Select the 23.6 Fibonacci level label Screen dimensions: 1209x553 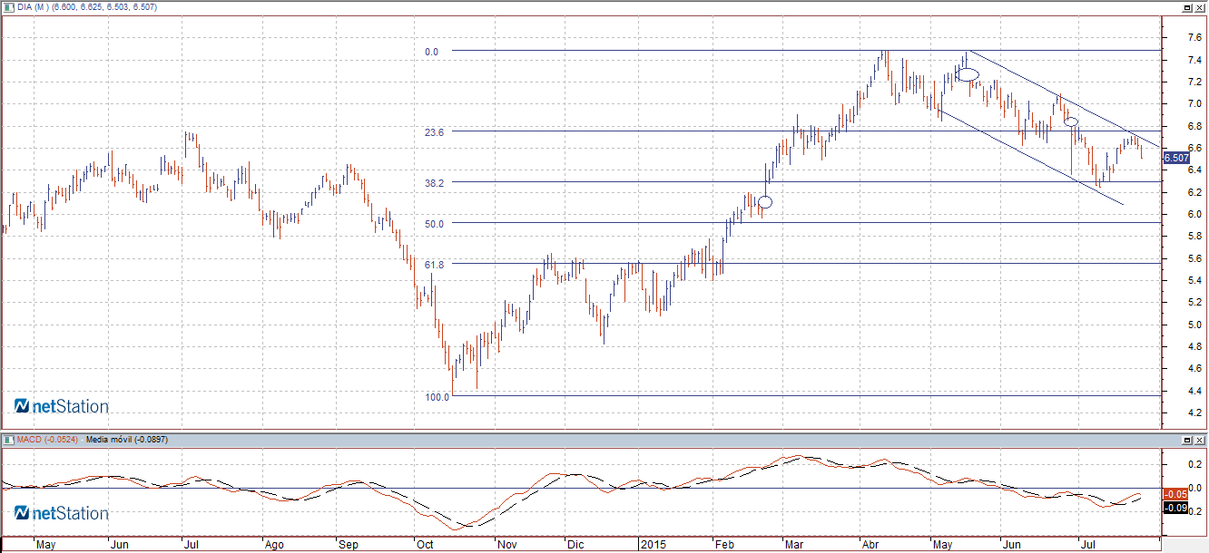tap(434, 132)
